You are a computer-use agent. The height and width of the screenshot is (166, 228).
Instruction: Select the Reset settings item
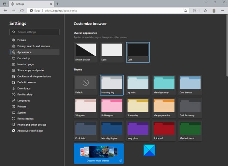(x=25, y=119)
